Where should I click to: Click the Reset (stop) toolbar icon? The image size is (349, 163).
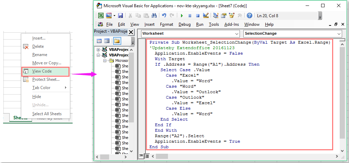(x=198, y=15)
